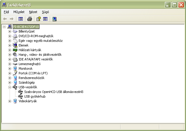Screen dimensions: 186x131
Task: Select the USB-vezérlők label
Action: [x=28, y=87]
